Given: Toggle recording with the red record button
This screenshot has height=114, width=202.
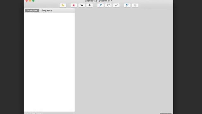Looking at the screenshot, I should coord(74,5).
